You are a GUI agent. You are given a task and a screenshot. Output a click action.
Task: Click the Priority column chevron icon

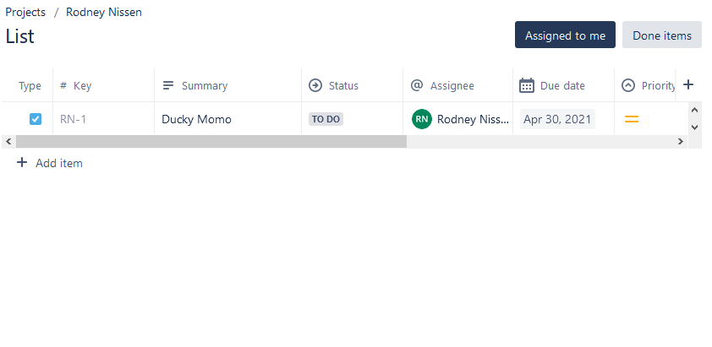(628, 85)
